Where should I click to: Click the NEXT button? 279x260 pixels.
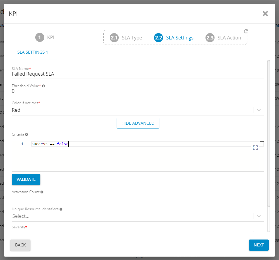pos(259,245)
